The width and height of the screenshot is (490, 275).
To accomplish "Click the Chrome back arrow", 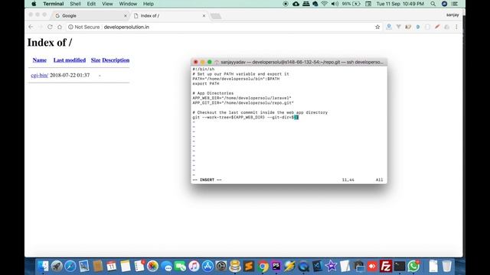I will click(31, 27).
